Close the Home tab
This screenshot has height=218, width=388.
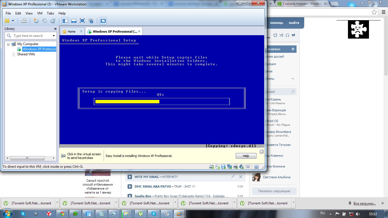81,31
